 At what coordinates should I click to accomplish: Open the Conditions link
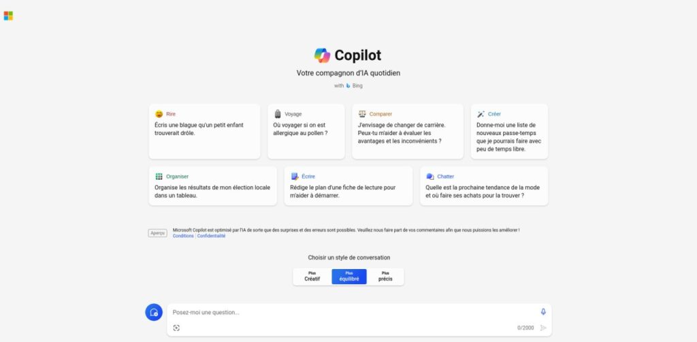tap(183, 236)
